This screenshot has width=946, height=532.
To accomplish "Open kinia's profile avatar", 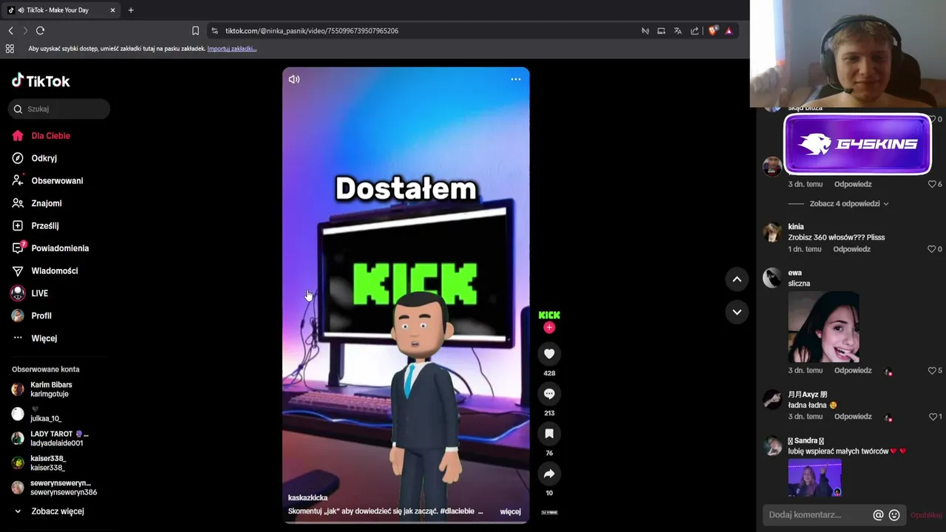I will (x=772, y=233).
